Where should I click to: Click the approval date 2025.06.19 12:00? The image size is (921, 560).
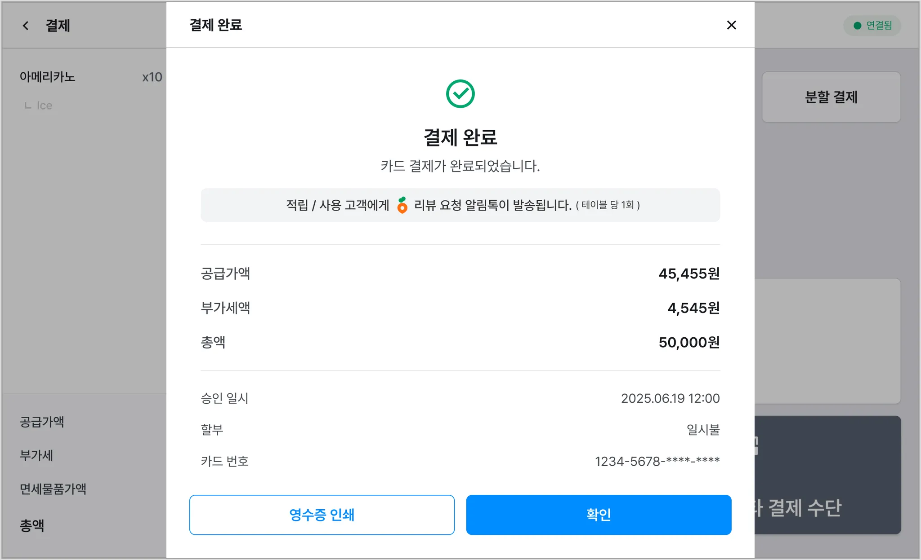pos(670,398)
